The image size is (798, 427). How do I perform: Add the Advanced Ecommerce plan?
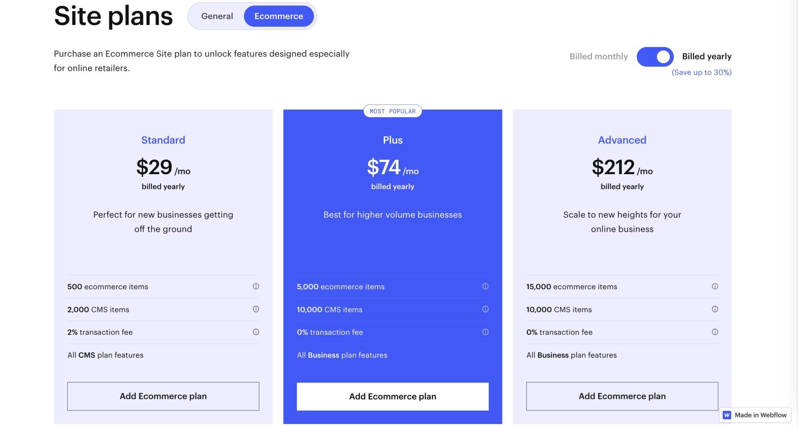(x=622, y=396)
